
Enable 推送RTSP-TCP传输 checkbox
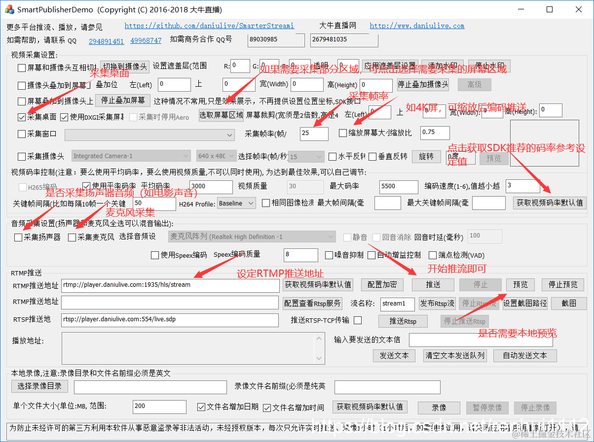(358, 320)
